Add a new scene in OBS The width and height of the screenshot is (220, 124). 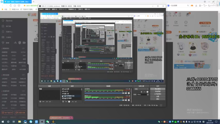tap(40, 101)
